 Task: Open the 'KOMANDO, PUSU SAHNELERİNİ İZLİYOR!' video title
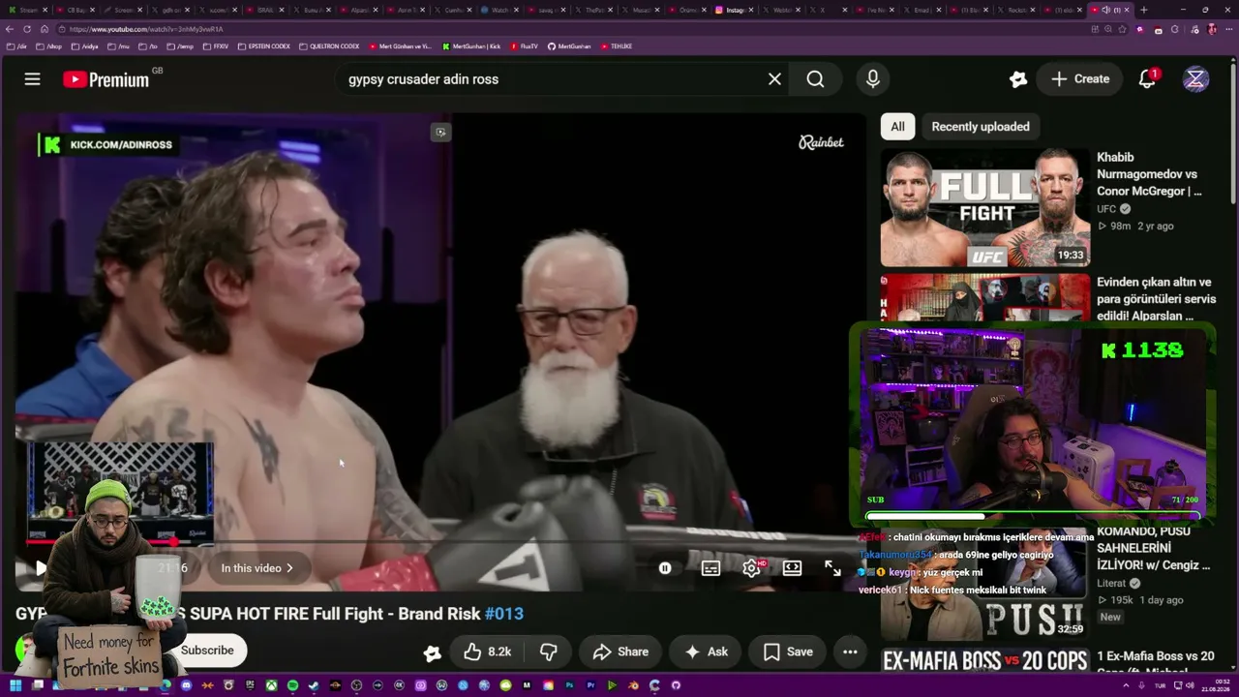coord(1154,548)
